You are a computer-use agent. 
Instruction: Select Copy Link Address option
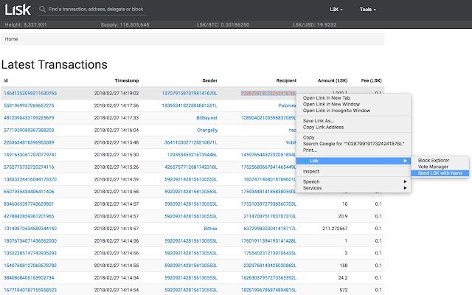323,127
